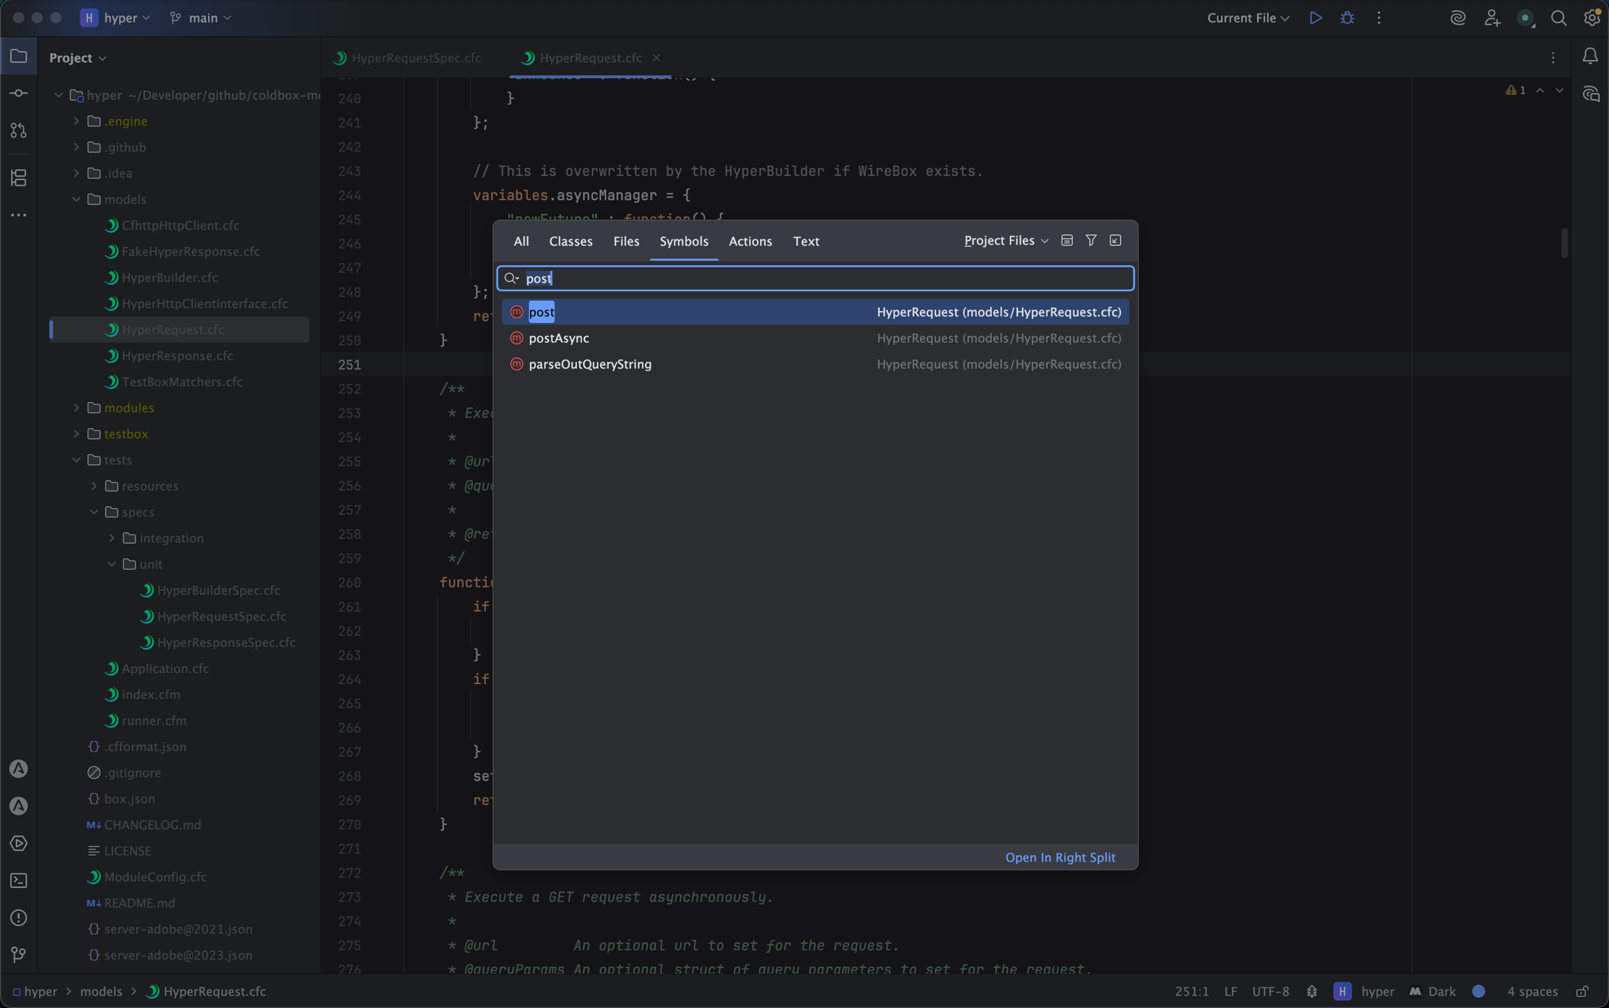Open the Project Files scope dropdown
The height and width of the screenshot is (1008, 1609).
[1004, 240]
